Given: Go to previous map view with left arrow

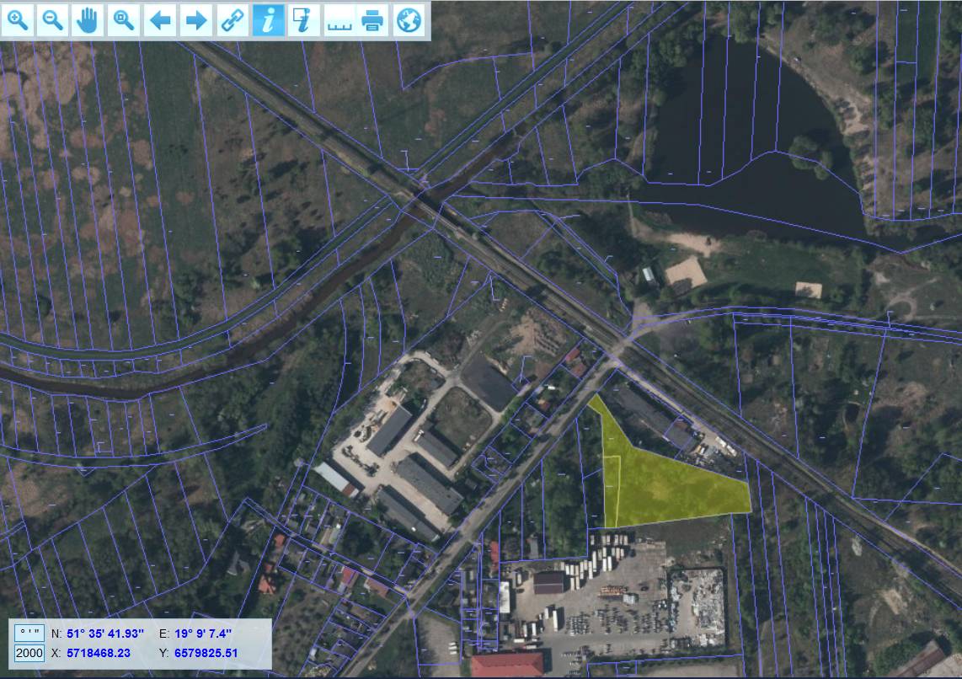Looking at the screenshot, I should click(160, 20).
